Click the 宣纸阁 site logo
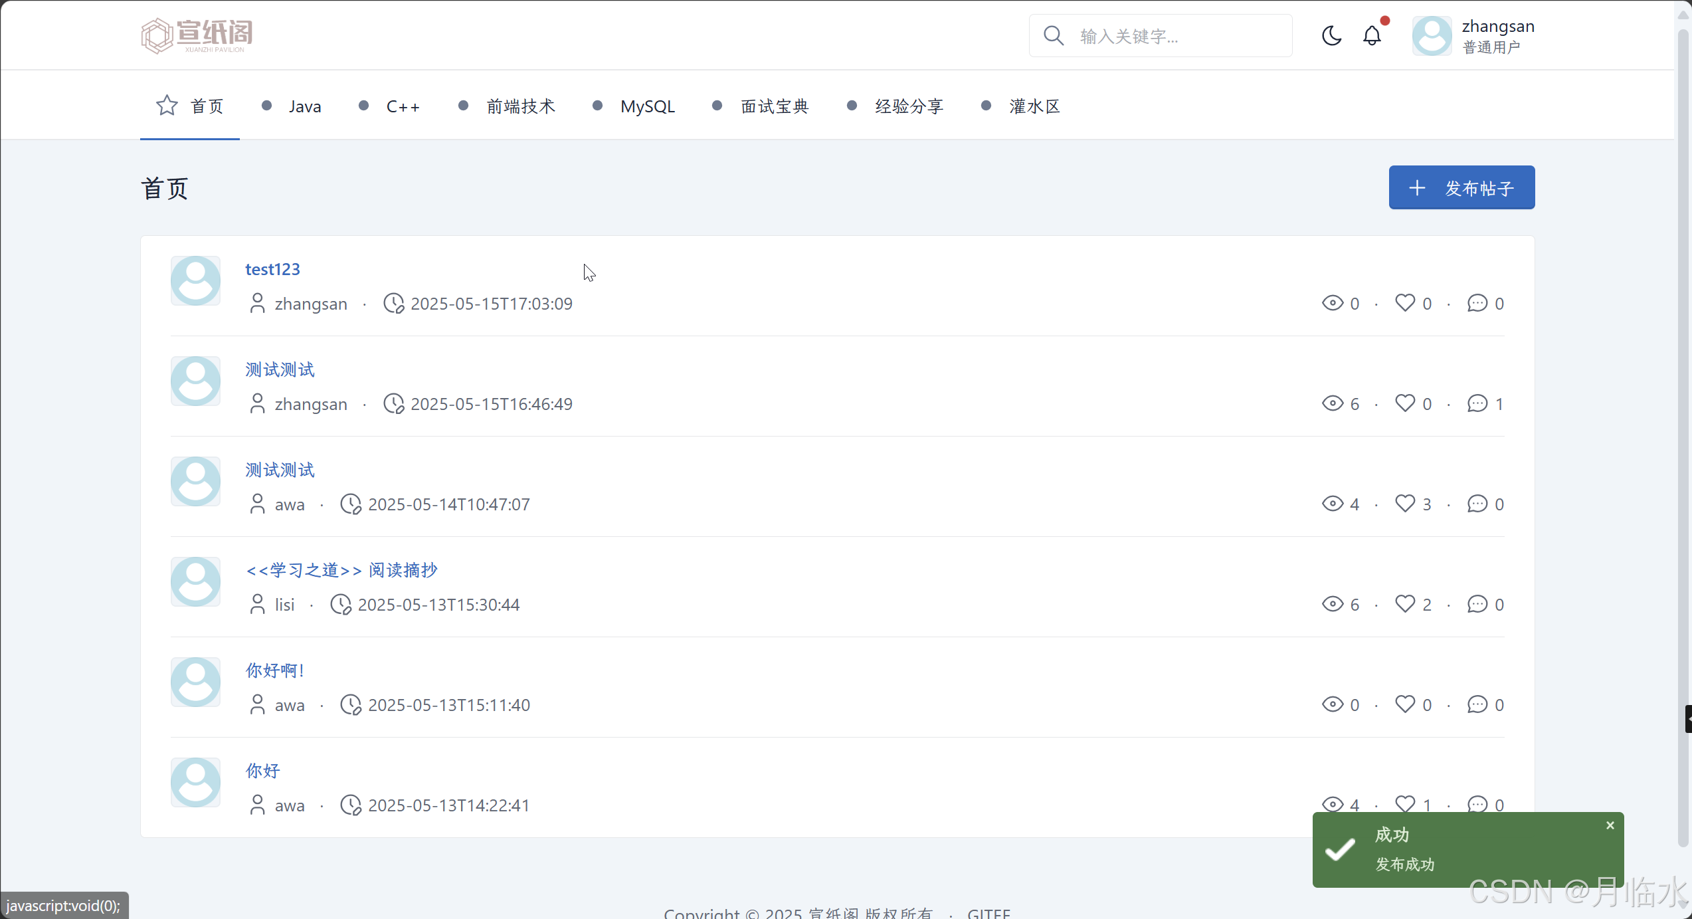This screenshot has width=1692, height=919. tap(197, 36)
